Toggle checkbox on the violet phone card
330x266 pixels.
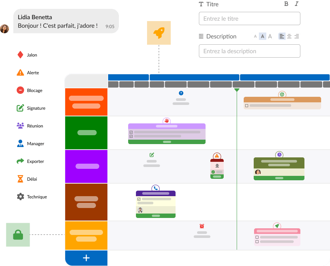pyautogui.click(x=139, y=199)
